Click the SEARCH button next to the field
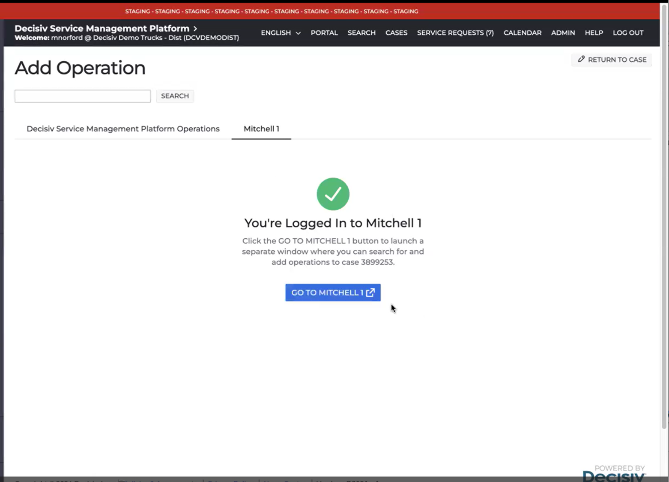 (x=175, y=96)
